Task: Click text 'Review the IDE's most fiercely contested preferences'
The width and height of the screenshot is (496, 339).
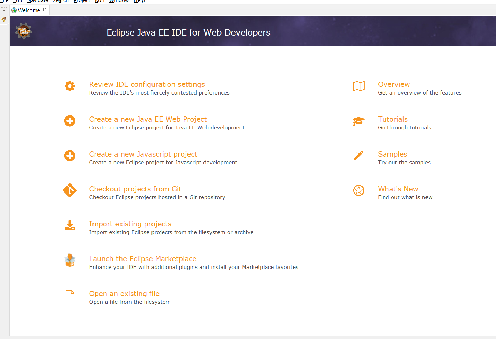Action: click(x=159, y=93)
